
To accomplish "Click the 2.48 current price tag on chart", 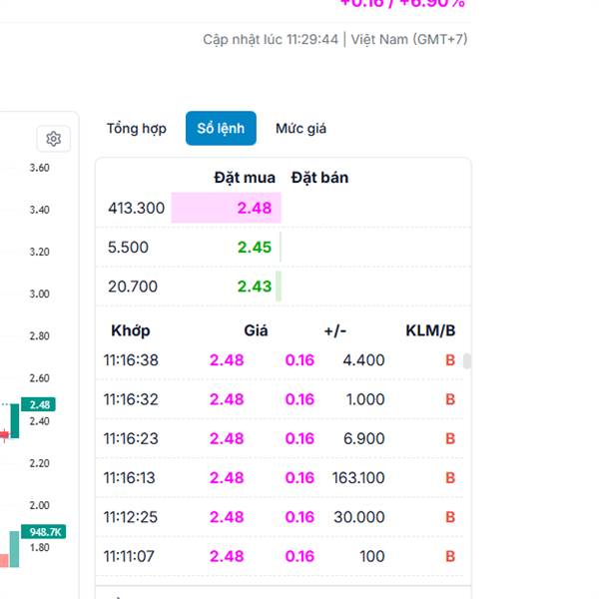I will tap(40, 404).
